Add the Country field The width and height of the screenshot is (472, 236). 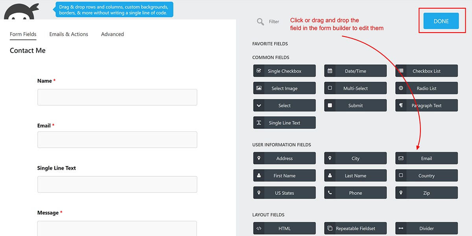coord(426,176)
